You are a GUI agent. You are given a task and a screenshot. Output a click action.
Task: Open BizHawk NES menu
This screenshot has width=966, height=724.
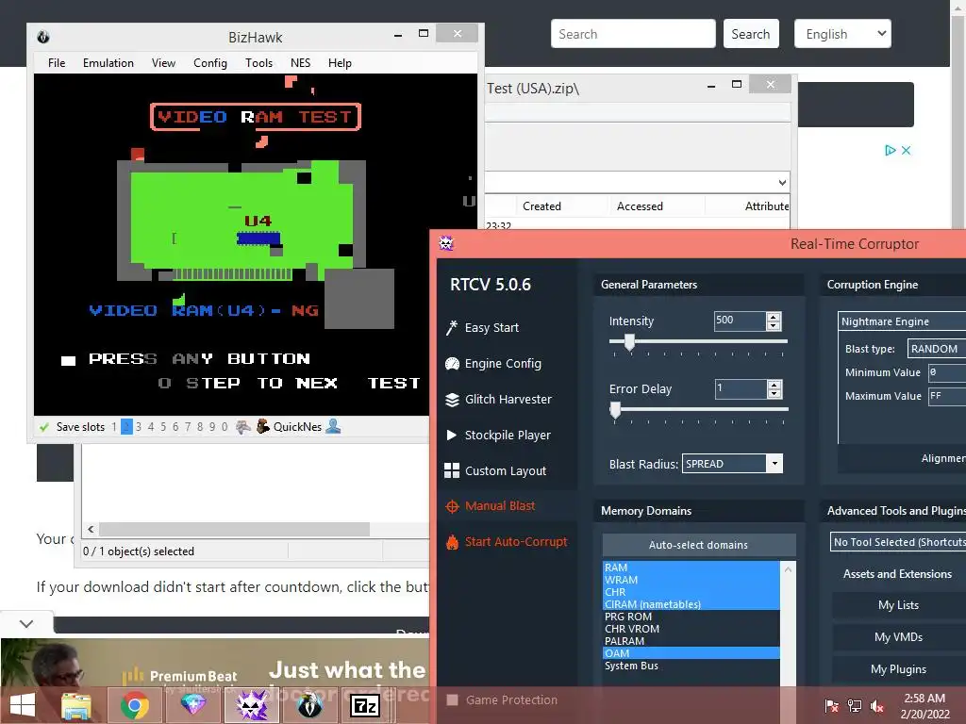[x=300, y=63]
